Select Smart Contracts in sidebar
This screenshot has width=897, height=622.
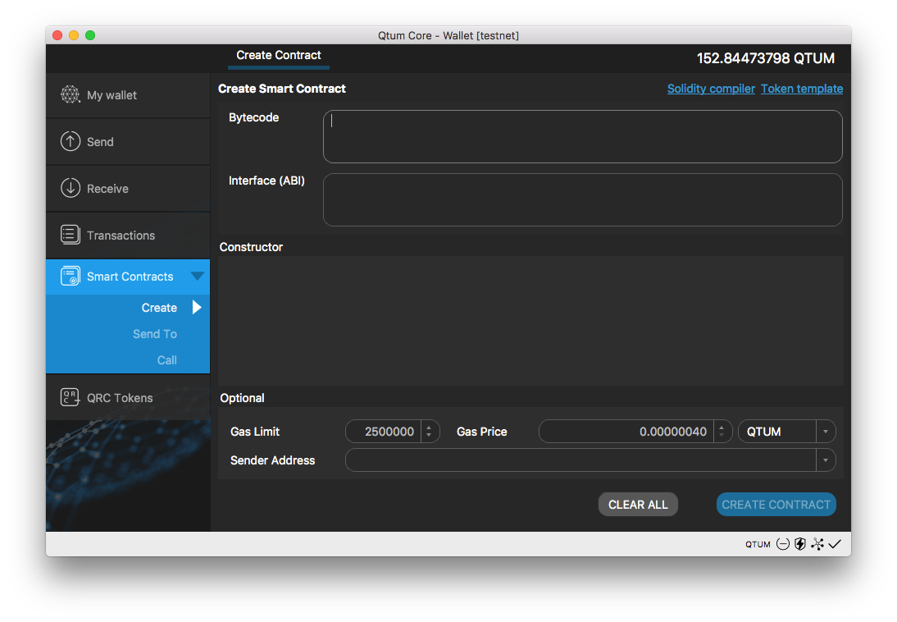point(128,277)
